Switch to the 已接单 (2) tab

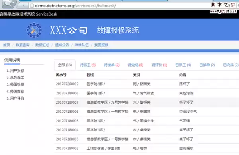click(x=207, y=65)
